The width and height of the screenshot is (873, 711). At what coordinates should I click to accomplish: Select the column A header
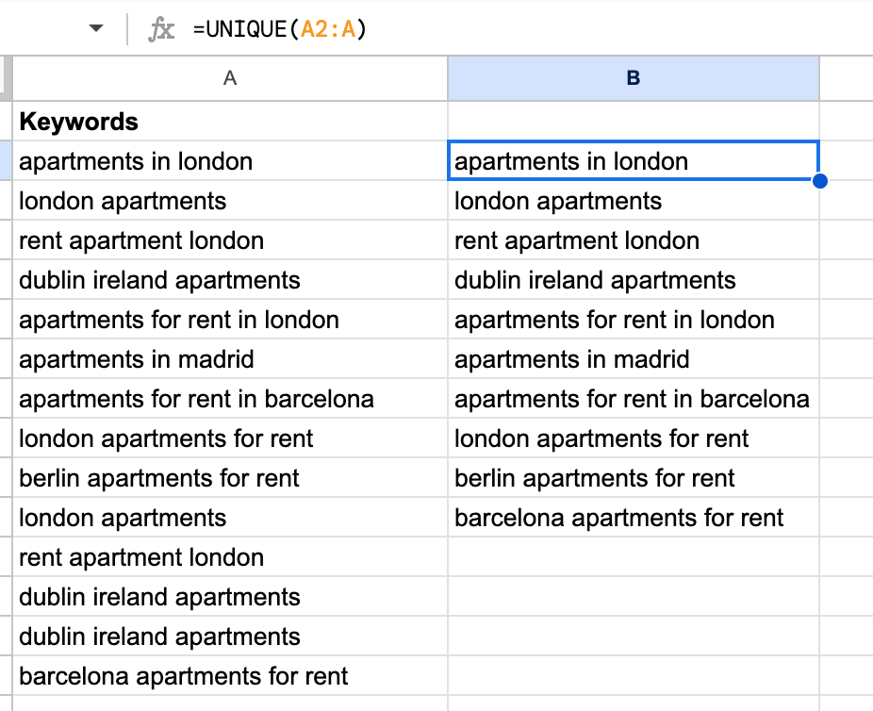(x=229, y=79)
